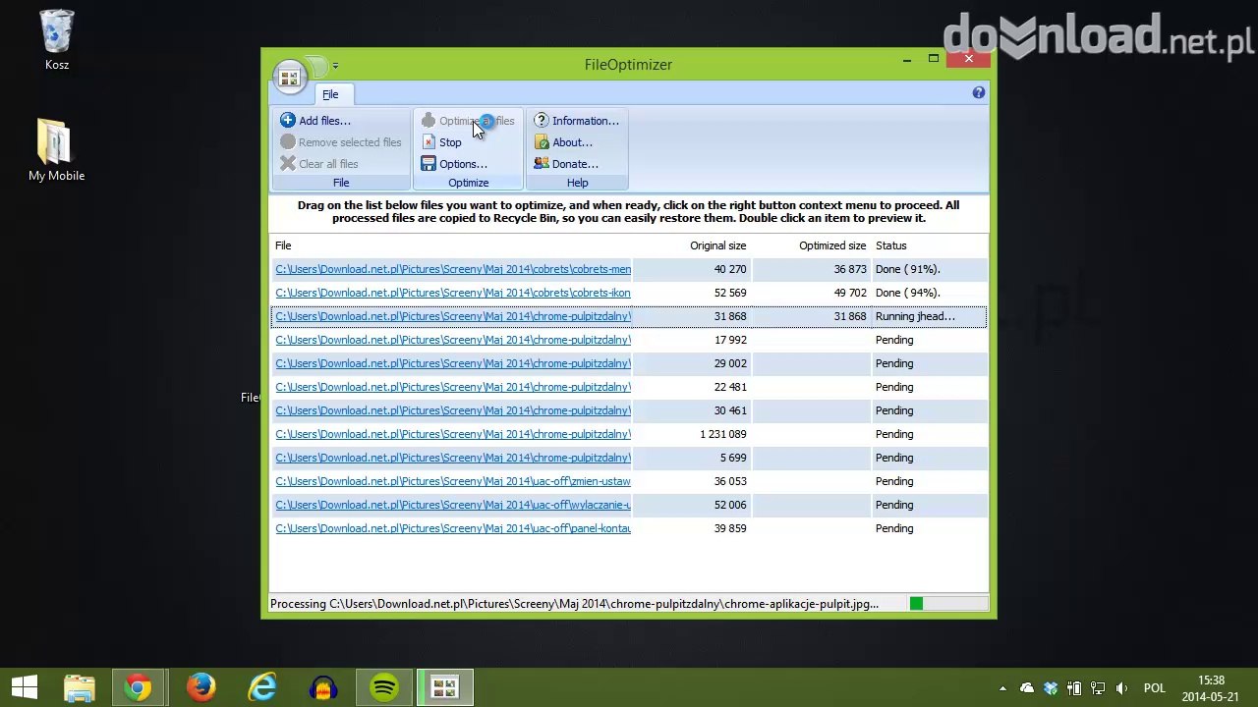Expand the quick access toolbar customize arrow
Viewport: 1258px width, 707px height.
[x=335, y=66]
